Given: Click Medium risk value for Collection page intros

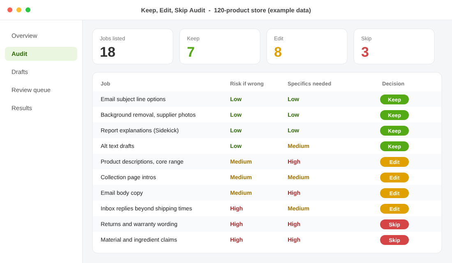Looking at the screenshot, I should pos(241,177).
